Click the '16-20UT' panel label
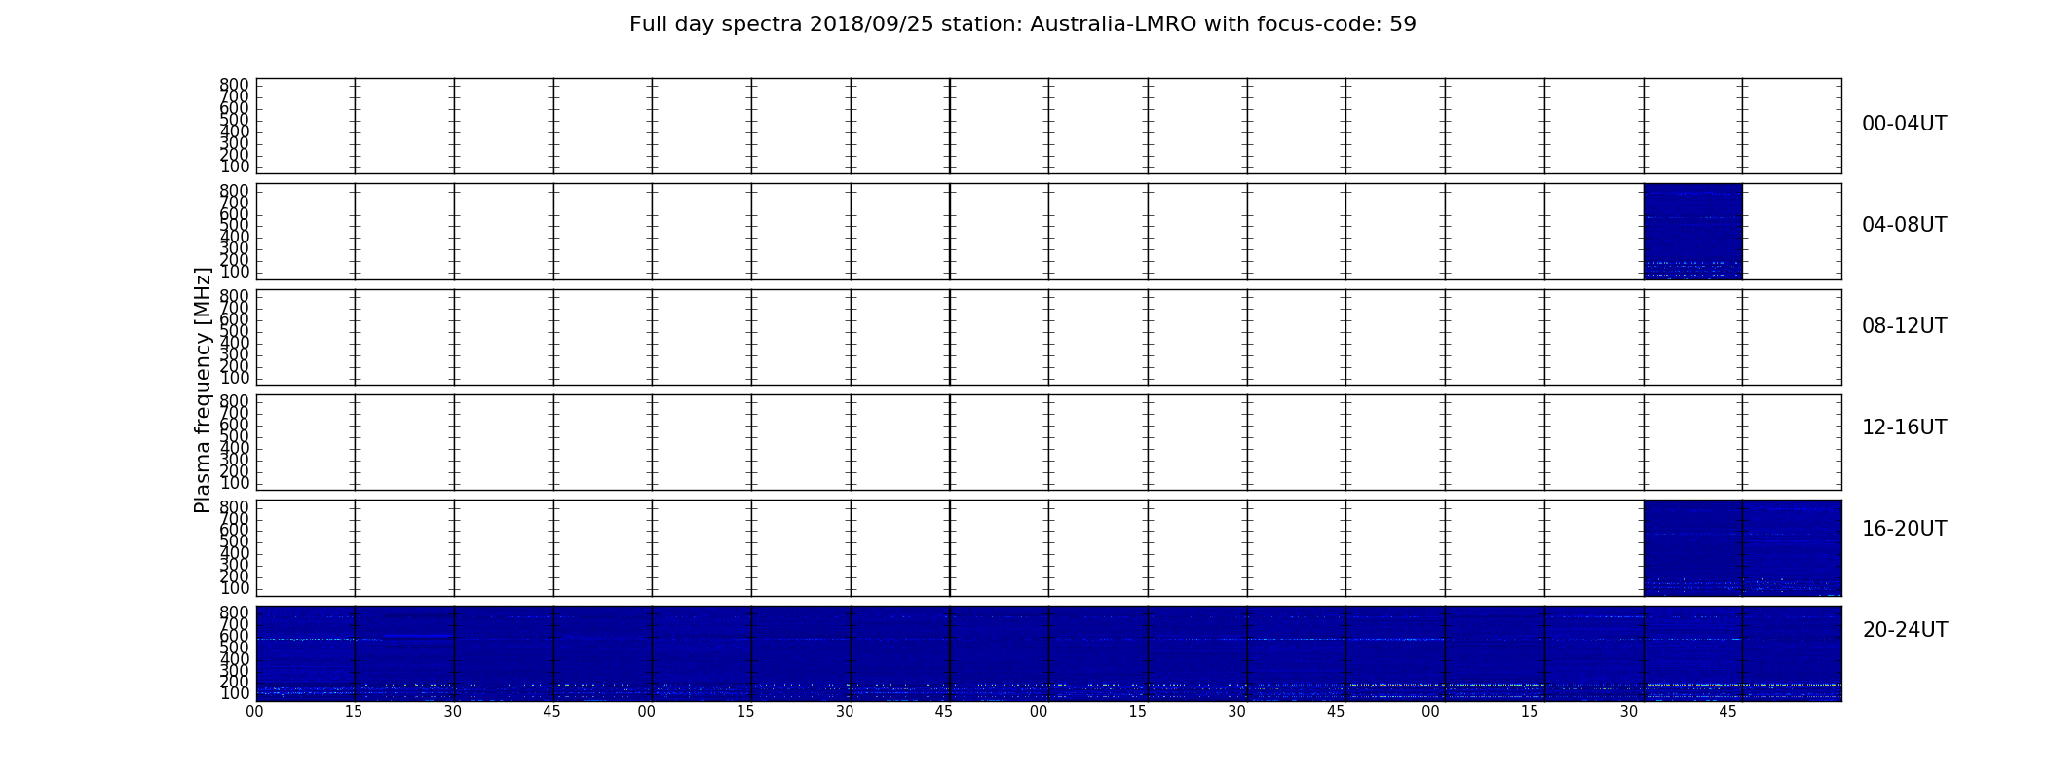Viewport: 2046px width, 779px height. tap(1904, 529)
